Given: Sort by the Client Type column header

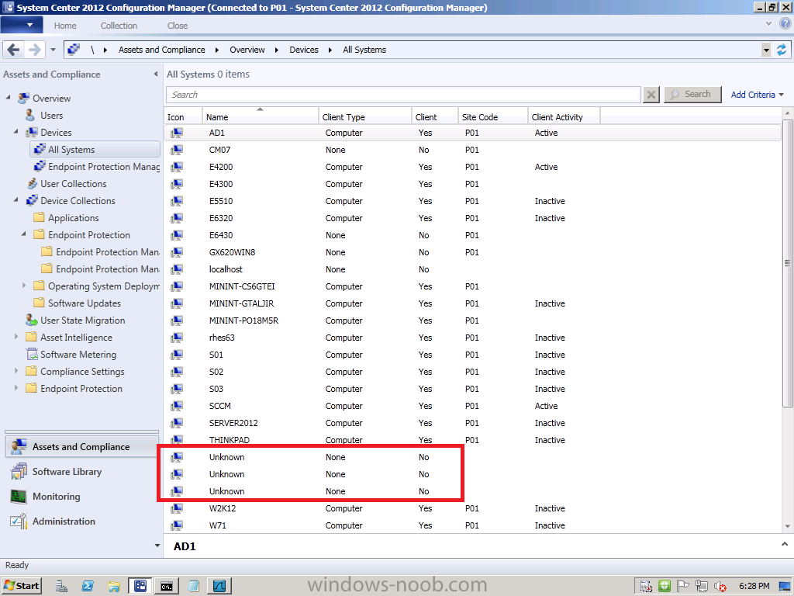Looking at the screenshot, I should 365,116.
